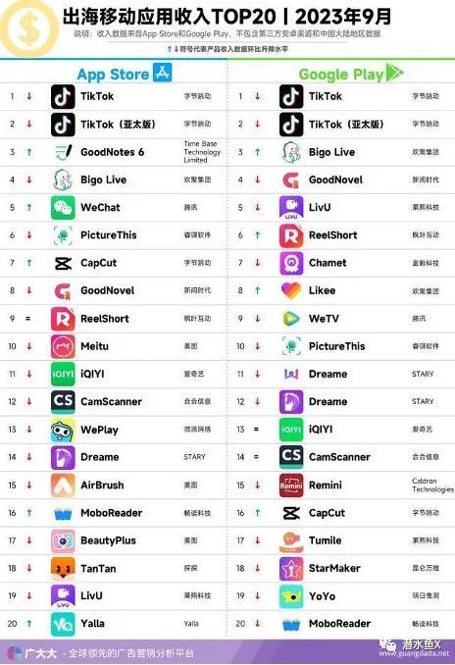Image resolution: width=455 pixels, height=665 pixels.
Task: Click the TanTan app icon
Action: (x=63, y=568)
